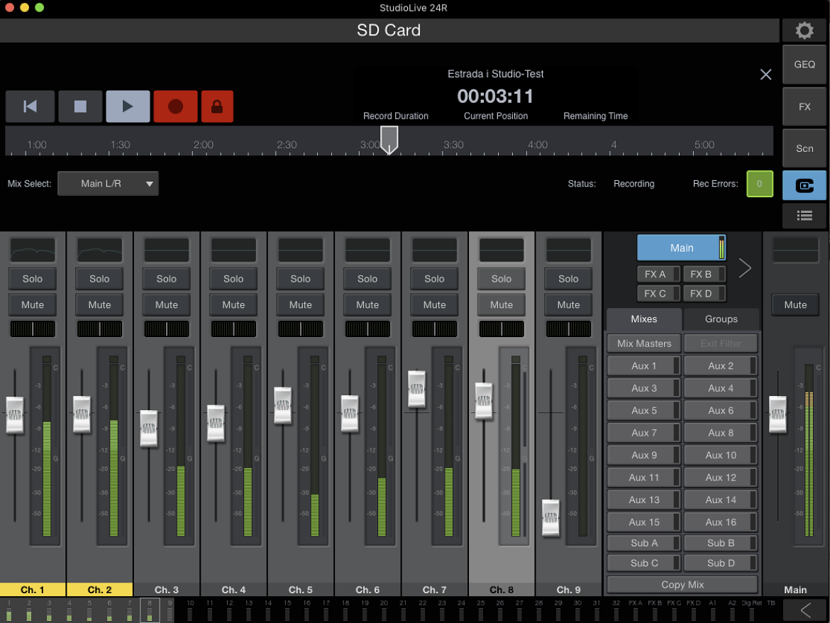Image resolution: width=830 pixels, height=623 pixels.
Task: Click the Rec Errors green counter
Action: [x=760, y=184]
